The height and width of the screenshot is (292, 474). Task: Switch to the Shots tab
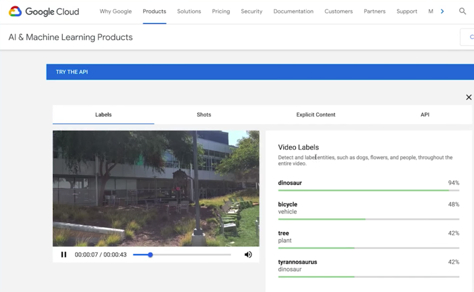click(x=204, y=114)
